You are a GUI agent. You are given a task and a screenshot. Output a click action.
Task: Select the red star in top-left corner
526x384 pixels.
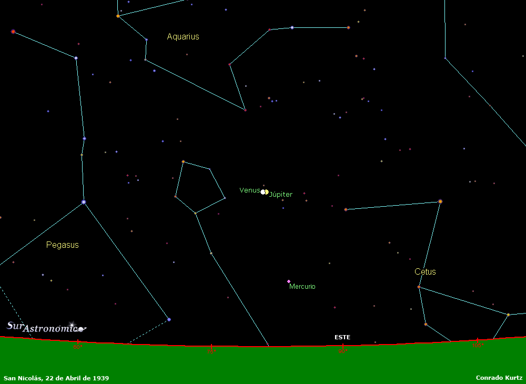[x=13, y=32]
